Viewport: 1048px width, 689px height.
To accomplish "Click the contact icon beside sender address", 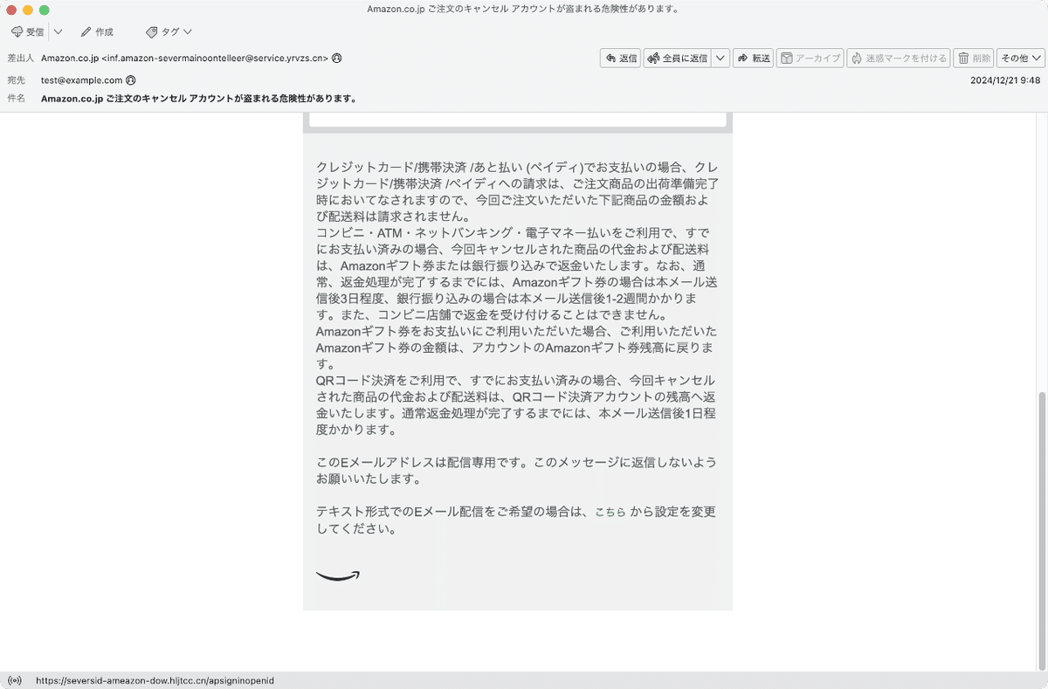I will (337, 59).
